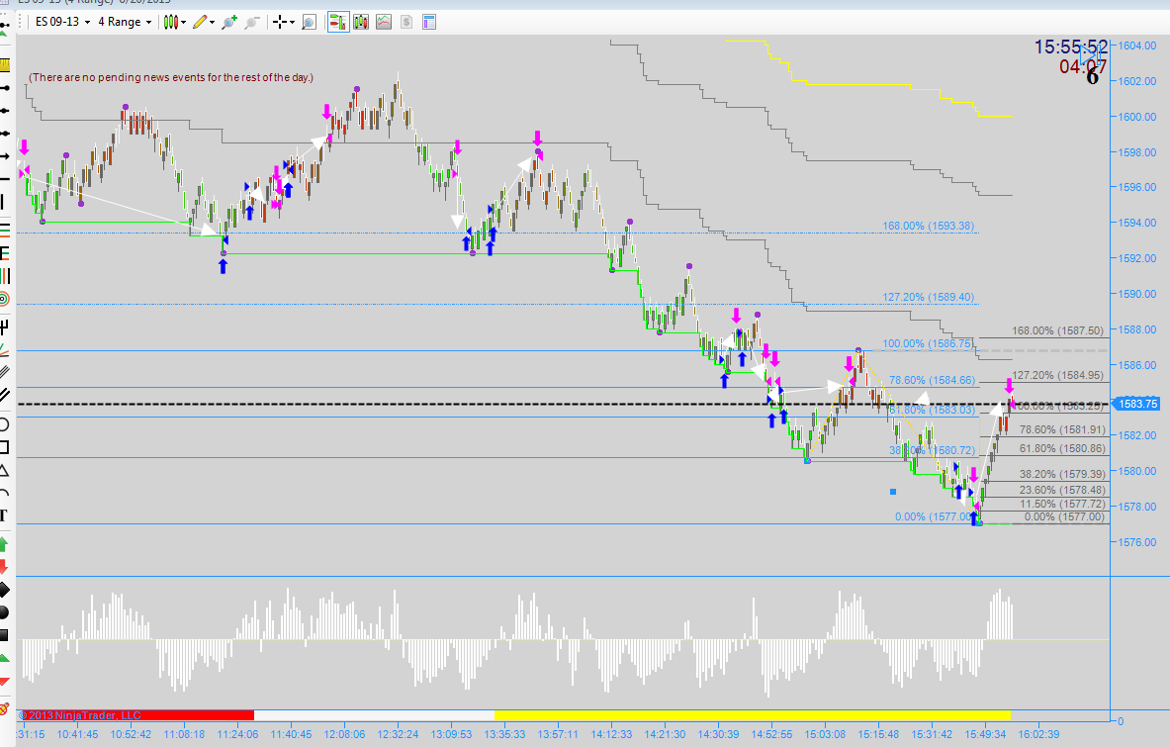The width and height of the screenshot is (1170, 747).
Task: Select the black Square marker tool
Action: tap(5, 635)
